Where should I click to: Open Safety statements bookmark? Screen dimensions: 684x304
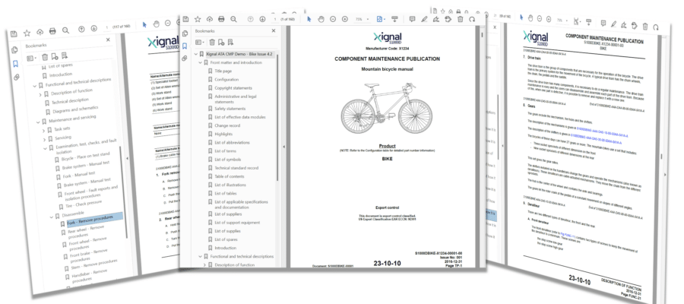230,109
